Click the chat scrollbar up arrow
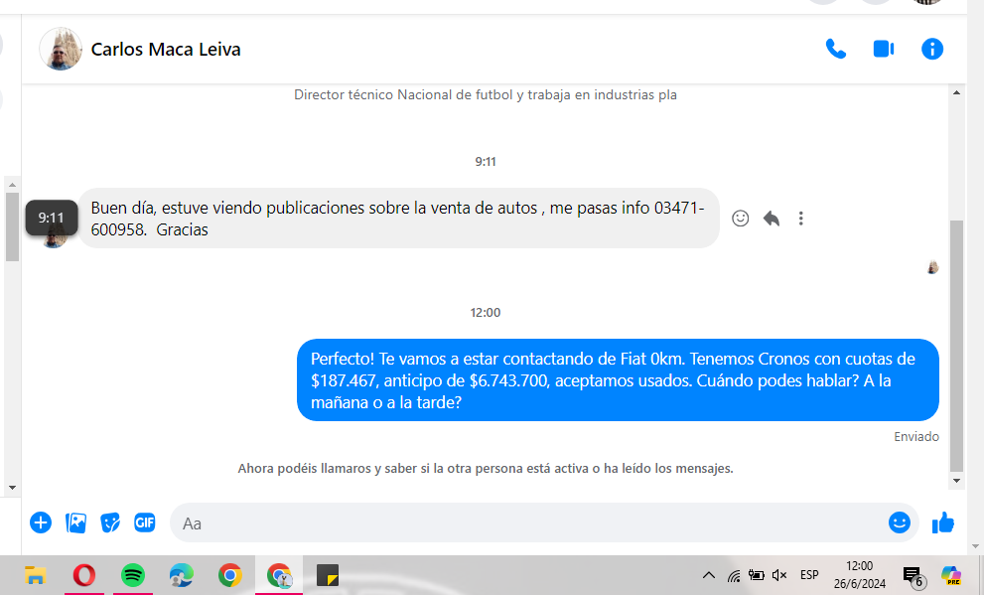 tap(956, 93)
